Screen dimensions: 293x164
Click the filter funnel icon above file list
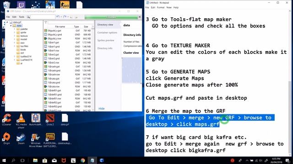coord(46,22)
